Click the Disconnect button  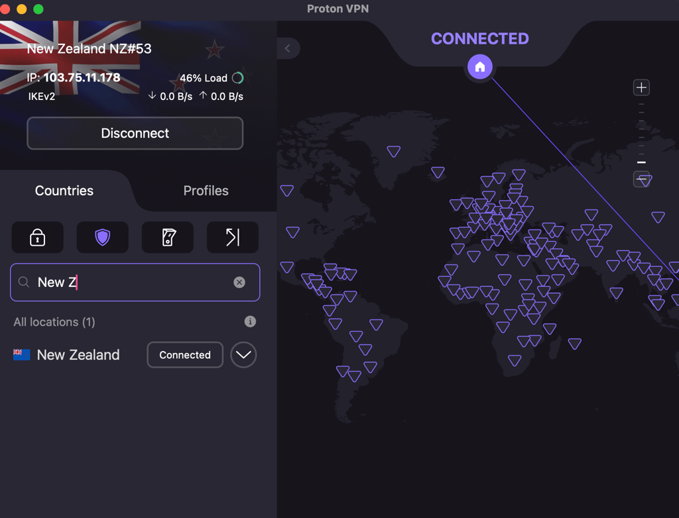click(135, 133)
